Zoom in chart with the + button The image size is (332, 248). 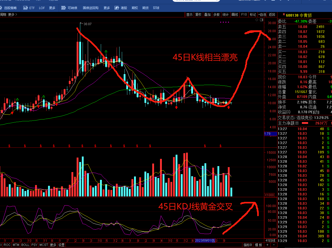point(268,245)
